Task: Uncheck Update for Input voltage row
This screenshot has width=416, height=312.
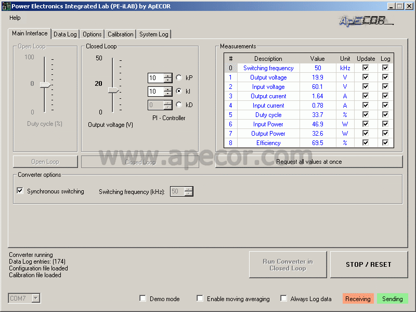Action: pyautogui.click(x=366, y=86)
